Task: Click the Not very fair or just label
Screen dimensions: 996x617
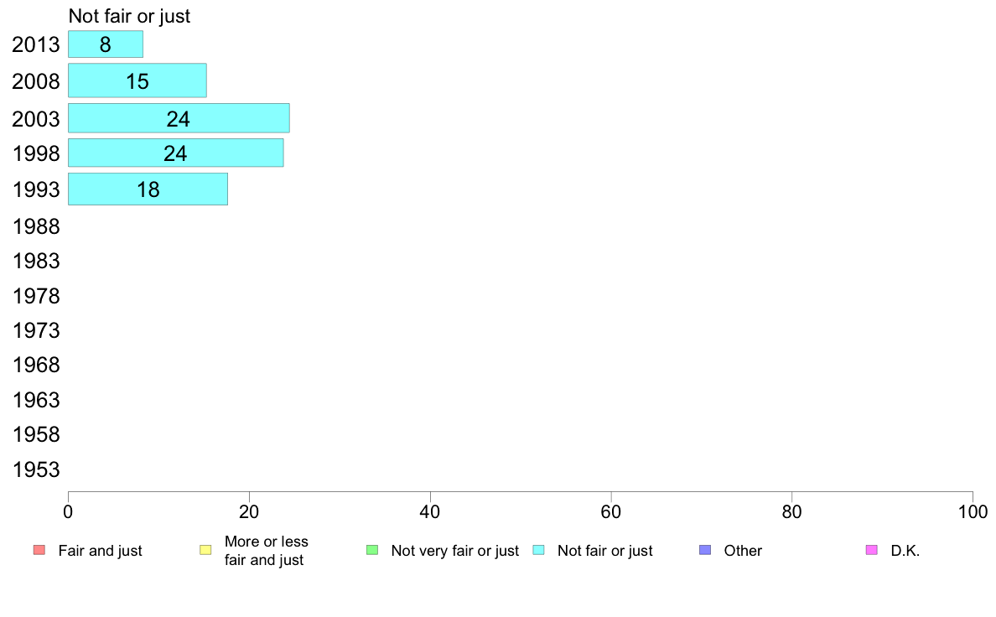Action: 455,551
